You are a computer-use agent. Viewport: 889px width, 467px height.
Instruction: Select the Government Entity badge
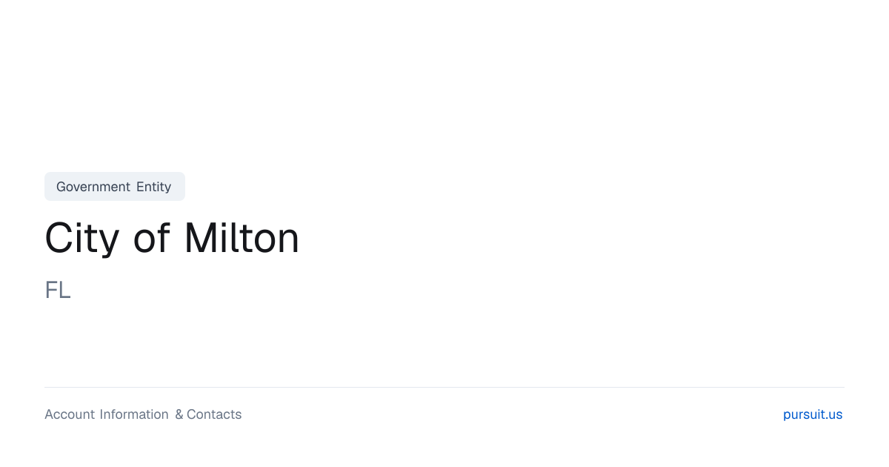click(x=115, y=186)
